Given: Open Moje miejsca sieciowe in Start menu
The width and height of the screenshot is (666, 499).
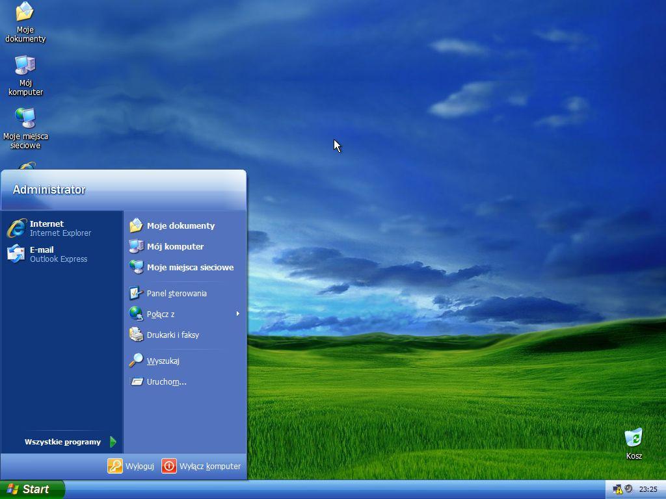Looking at the screenshot, I should click(185, 267).
